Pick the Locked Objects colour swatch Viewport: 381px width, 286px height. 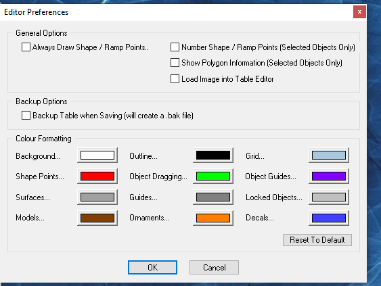tap(329, 197)
